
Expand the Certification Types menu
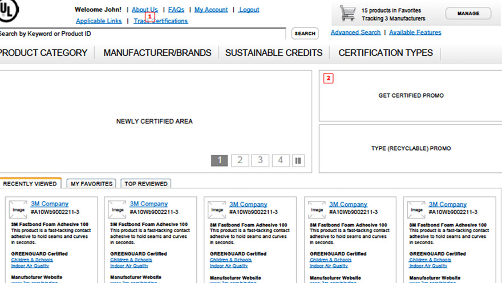point(386,53)
